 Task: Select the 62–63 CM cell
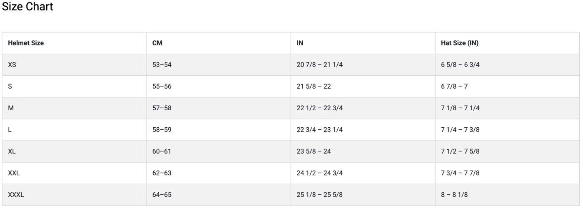(x=162, y=173)
